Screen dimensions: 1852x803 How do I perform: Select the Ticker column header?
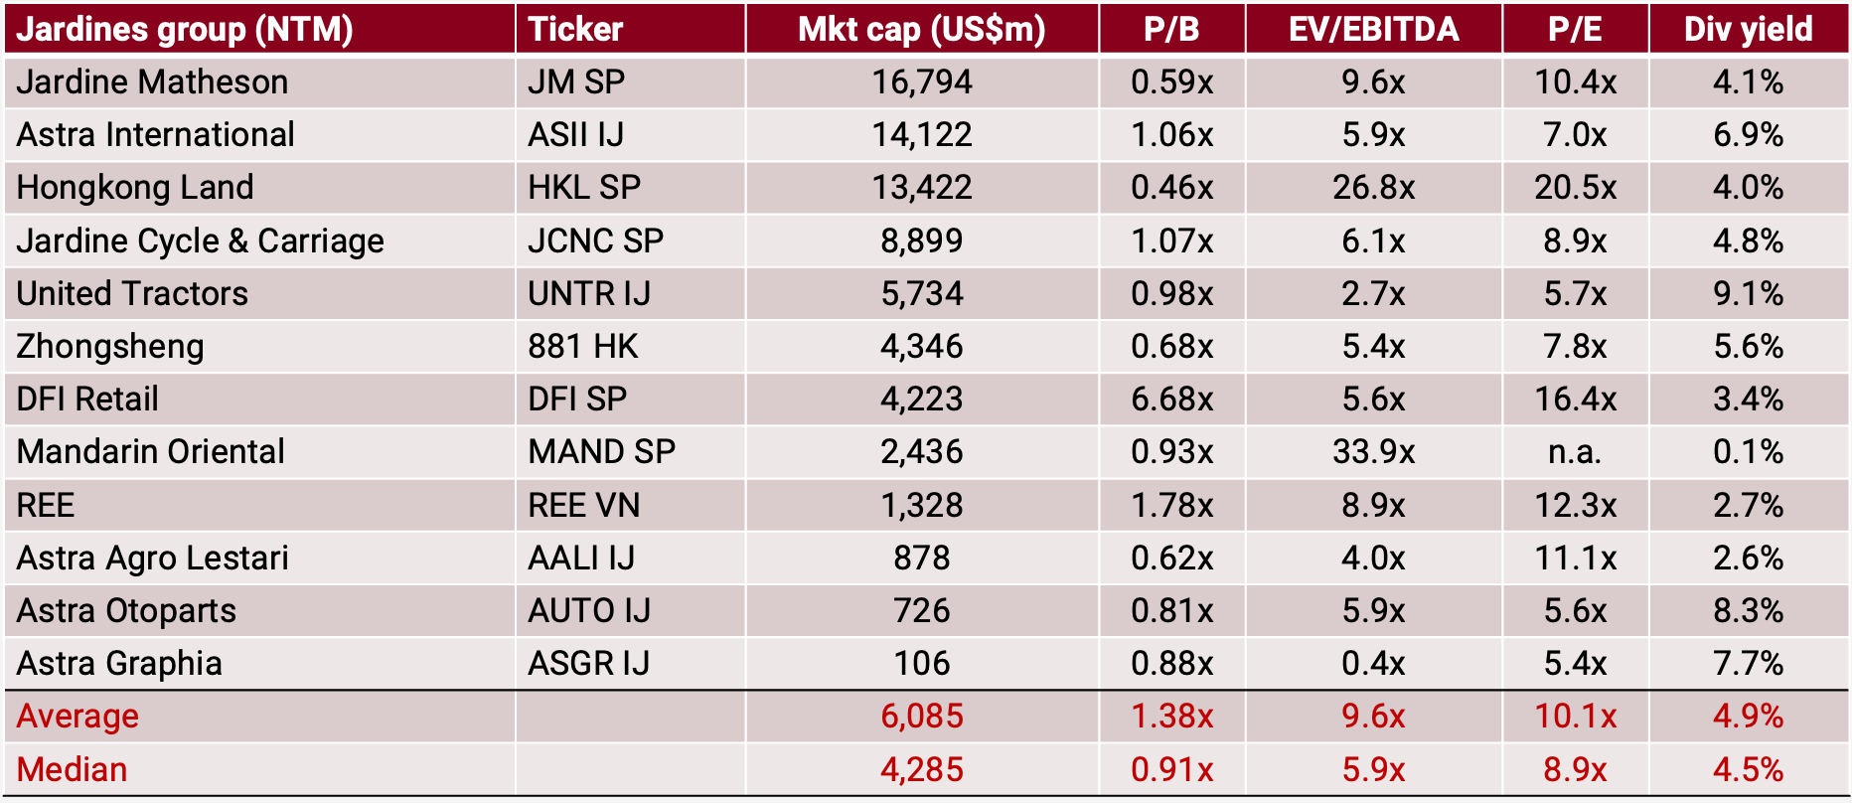tap(575, 29)
